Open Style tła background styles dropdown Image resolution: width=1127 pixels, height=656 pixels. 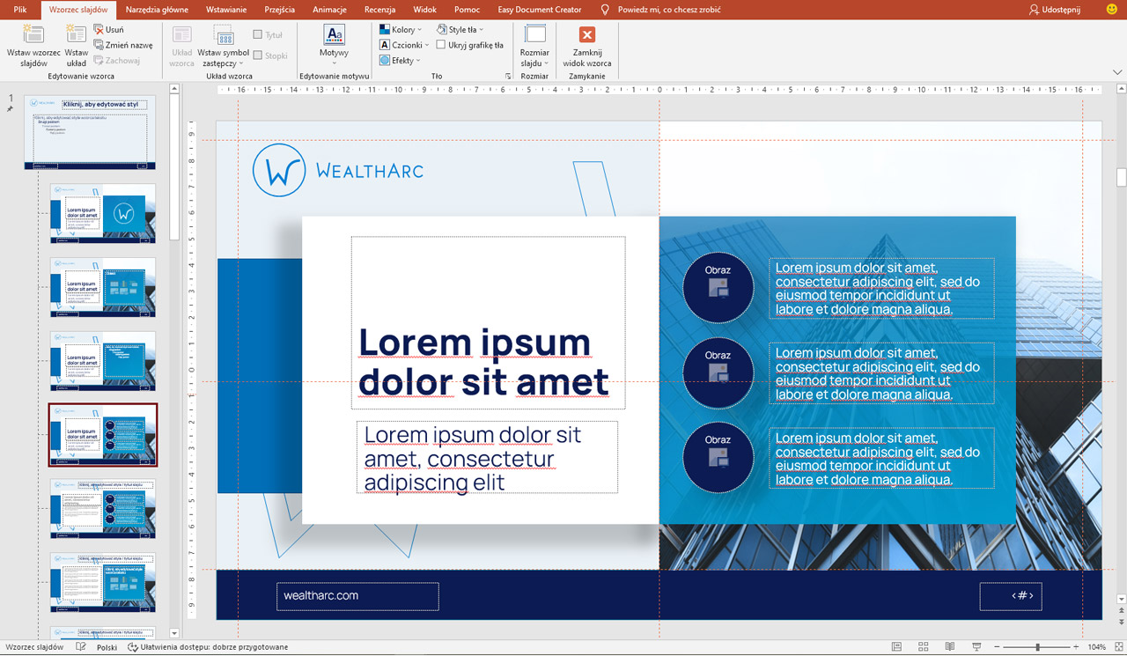460,30
